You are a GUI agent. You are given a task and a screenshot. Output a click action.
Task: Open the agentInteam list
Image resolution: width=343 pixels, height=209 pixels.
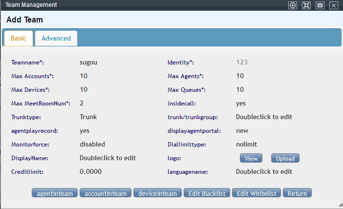coord(55,193)
